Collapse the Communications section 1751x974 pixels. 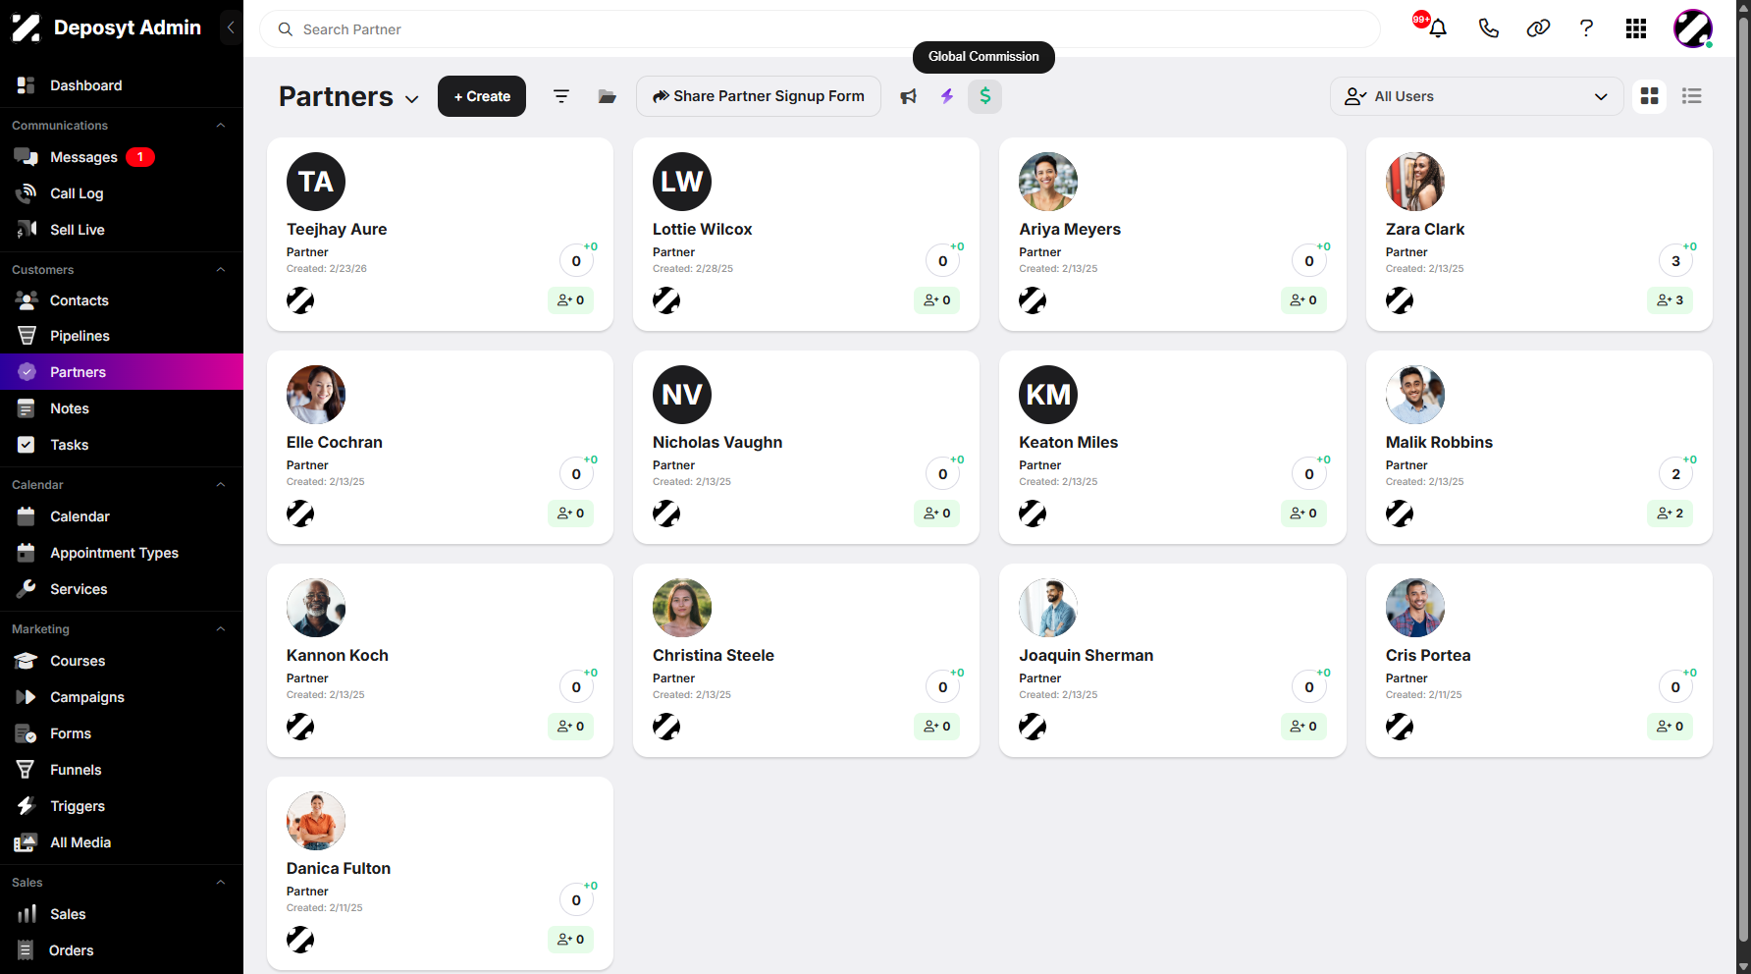(221, 126)
